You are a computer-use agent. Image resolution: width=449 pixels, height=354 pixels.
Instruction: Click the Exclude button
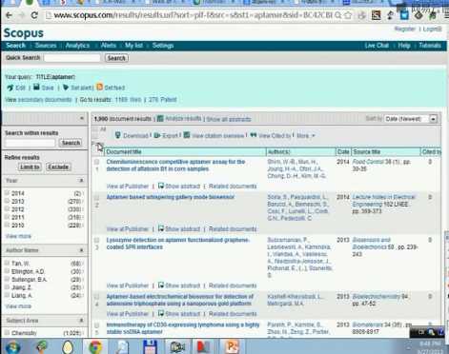click(x=58, y=167)
